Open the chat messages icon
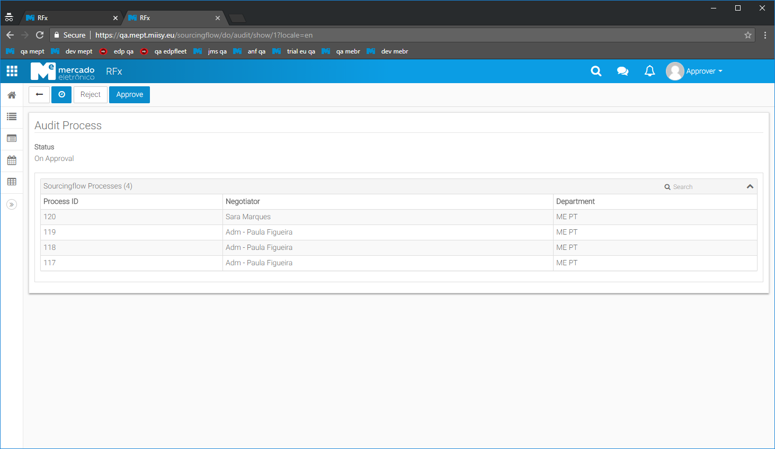 [x=622, y=71]
